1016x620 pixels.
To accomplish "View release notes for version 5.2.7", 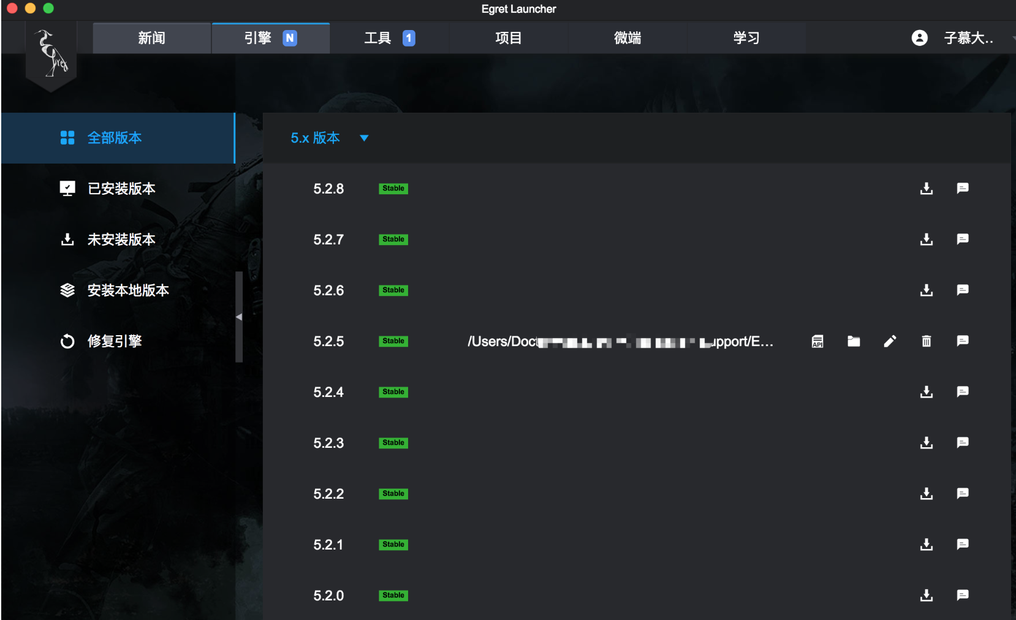I will (x=963, y=239).
